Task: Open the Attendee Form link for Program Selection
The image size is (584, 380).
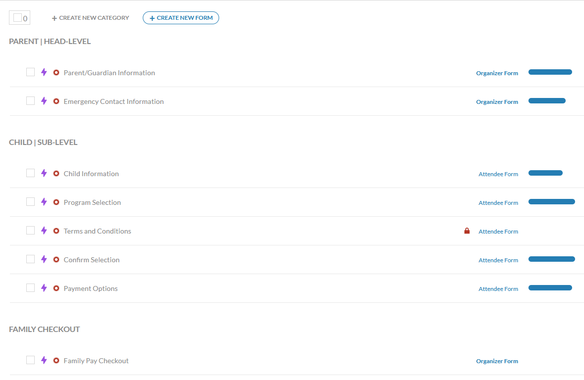Action: coord(498,203)
